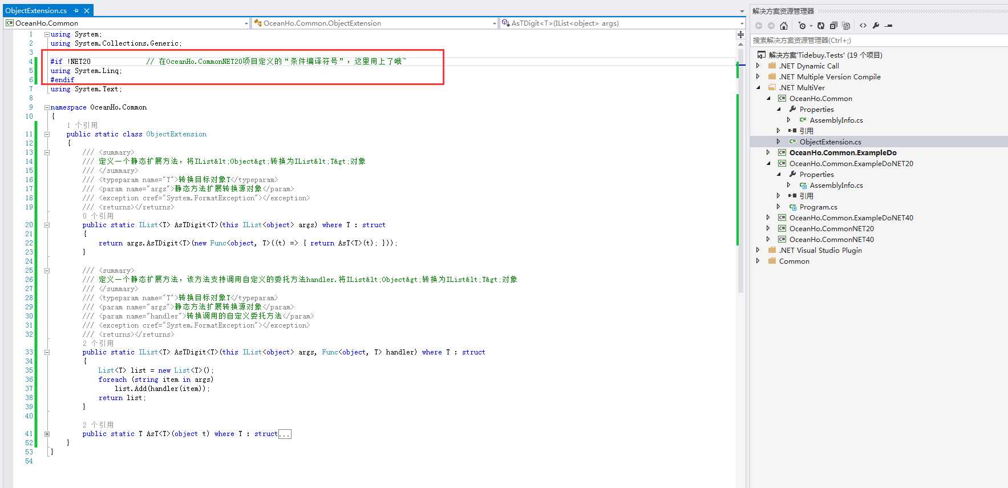Select ObjectExtension.cs in the solution tree
This screenshot has width=1008, height=488.
click(x=831, y=142)
